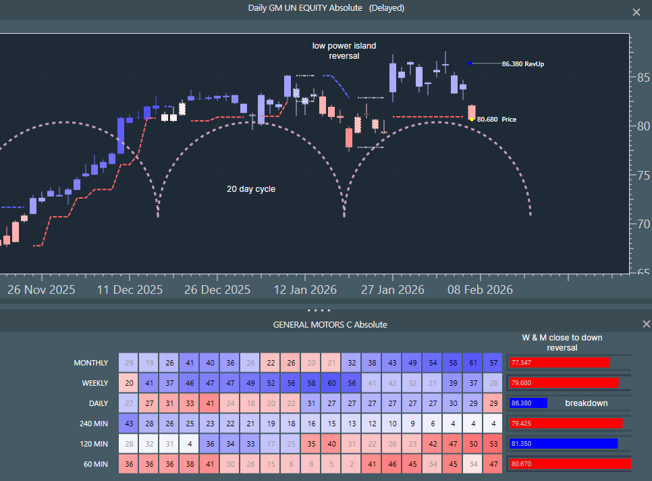Screen dimensions: 652x481
Task: Click the Weekly cell showing 52
Action: [271, 383]
